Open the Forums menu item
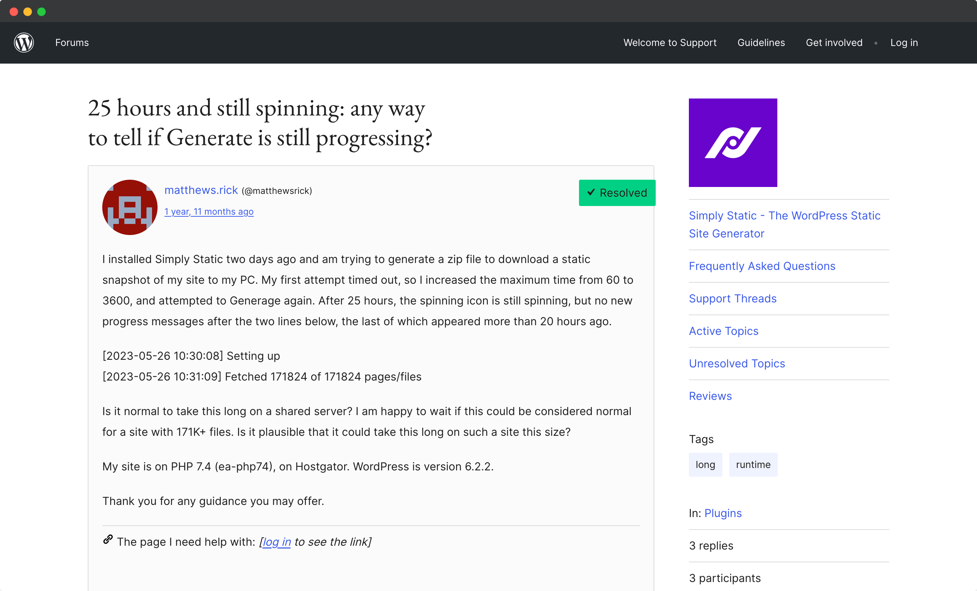The image size is (977, 591). (x=72, y=43)
